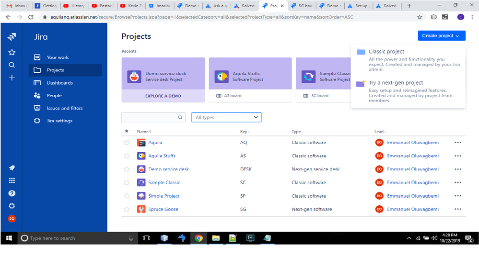This screenshot has height=269, width=479.
Task: Choose Try a next-gen project option
Action: pos(408,91)
